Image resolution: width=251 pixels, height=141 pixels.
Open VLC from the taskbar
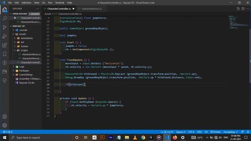[x=135, y=137]
